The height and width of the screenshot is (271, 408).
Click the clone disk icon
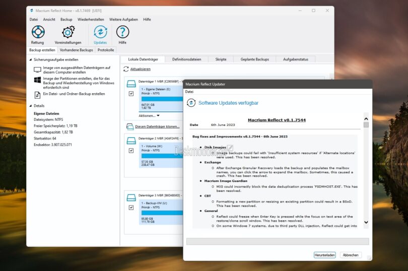click(x=130, y=126)
